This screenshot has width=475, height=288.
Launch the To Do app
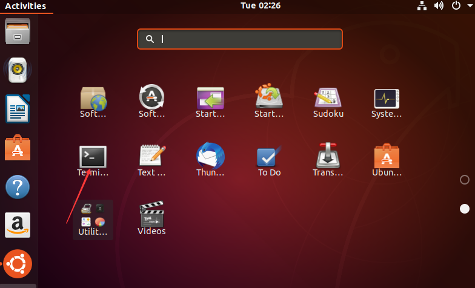tap(269, 157)
